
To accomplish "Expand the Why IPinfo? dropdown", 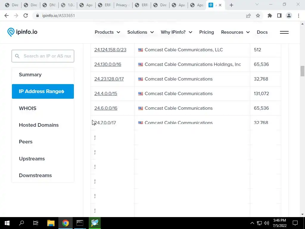I will 176,32.
